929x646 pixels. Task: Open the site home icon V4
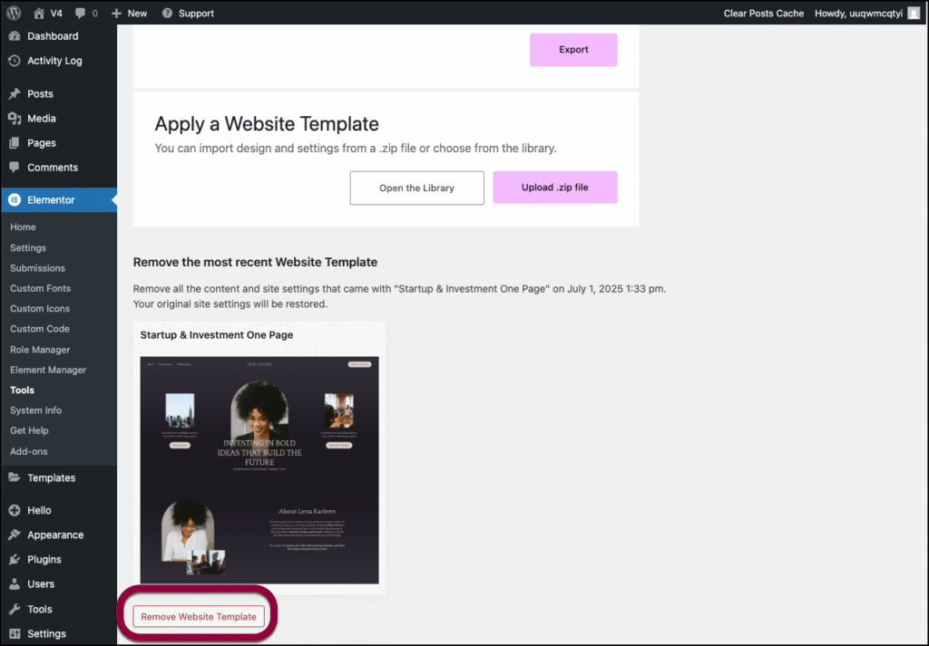[38, 13]
